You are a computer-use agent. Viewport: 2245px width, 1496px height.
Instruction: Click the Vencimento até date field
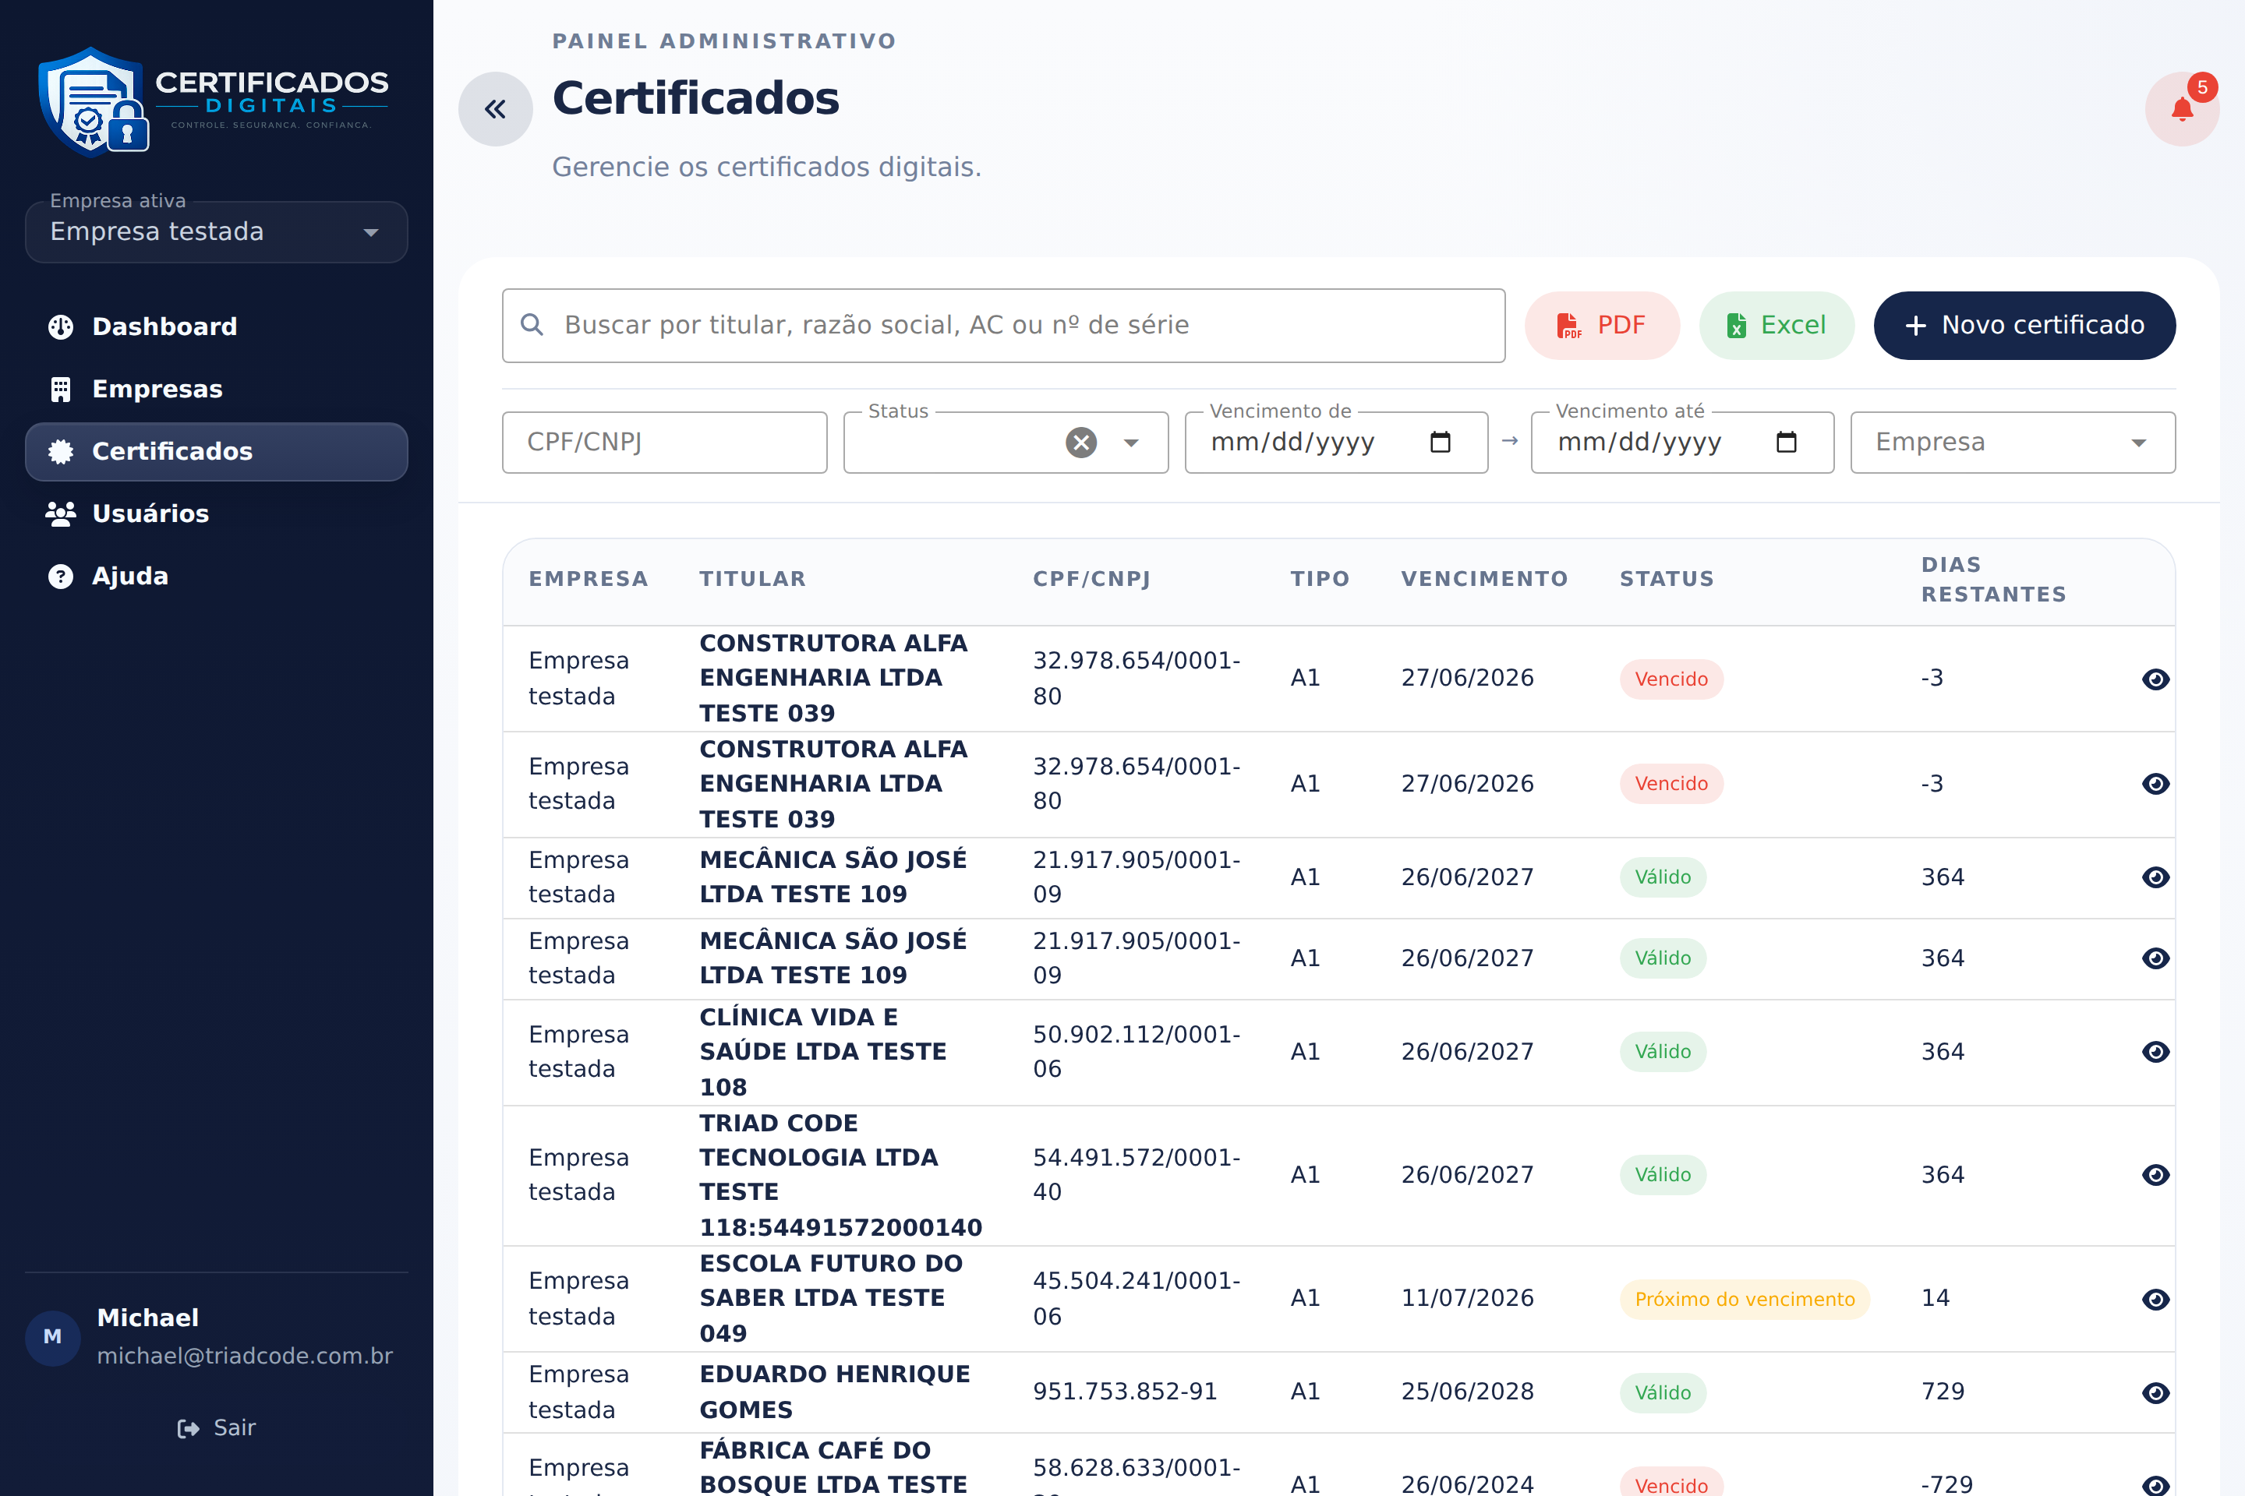pos(1682,443)
